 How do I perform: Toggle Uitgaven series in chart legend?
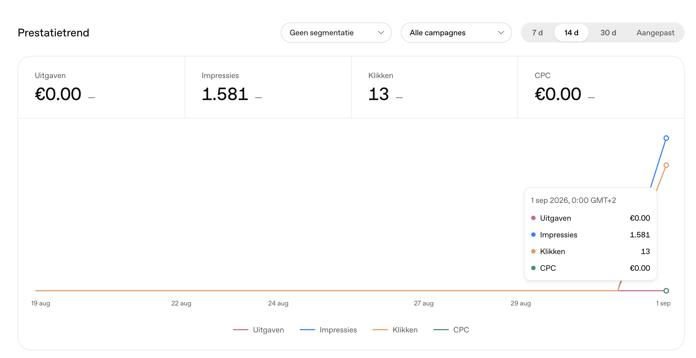tap(258, 330)
